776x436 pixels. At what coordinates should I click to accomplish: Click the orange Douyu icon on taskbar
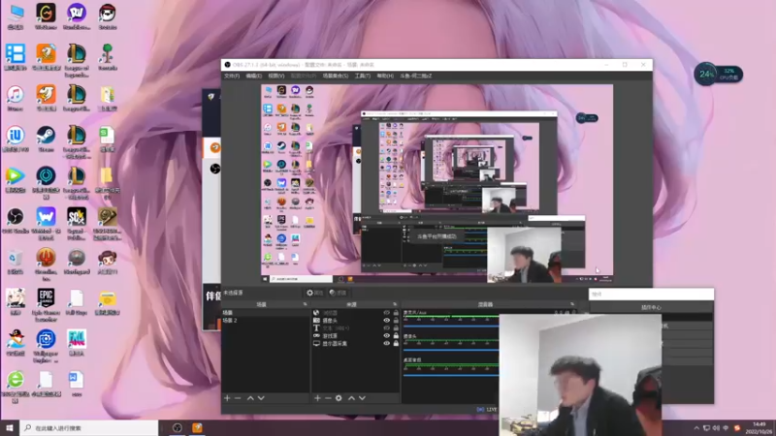point(197,428)
